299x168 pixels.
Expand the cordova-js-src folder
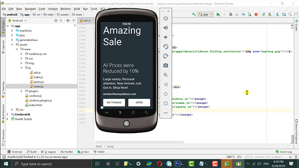pos(22,54)
